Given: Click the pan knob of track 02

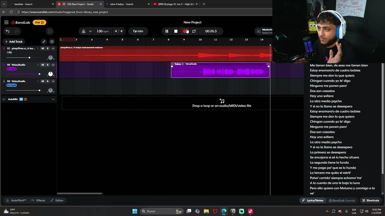Looking at the screenshot, I should [x=51, y=74].
